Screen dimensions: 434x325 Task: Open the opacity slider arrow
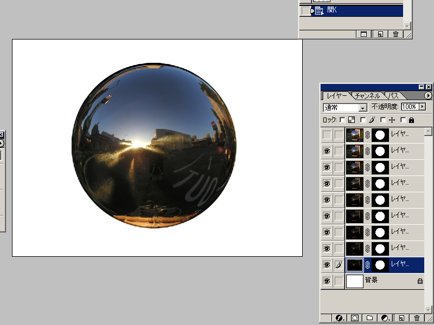pos(422,107)
